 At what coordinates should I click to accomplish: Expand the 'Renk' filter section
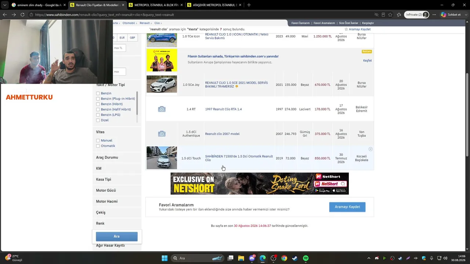117,223
